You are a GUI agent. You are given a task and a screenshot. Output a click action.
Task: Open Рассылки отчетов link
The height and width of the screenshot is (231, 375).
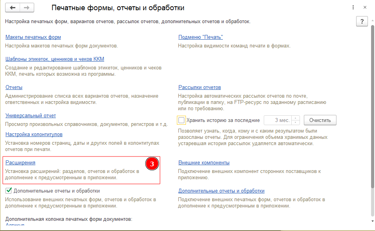(x=200, y=87)
